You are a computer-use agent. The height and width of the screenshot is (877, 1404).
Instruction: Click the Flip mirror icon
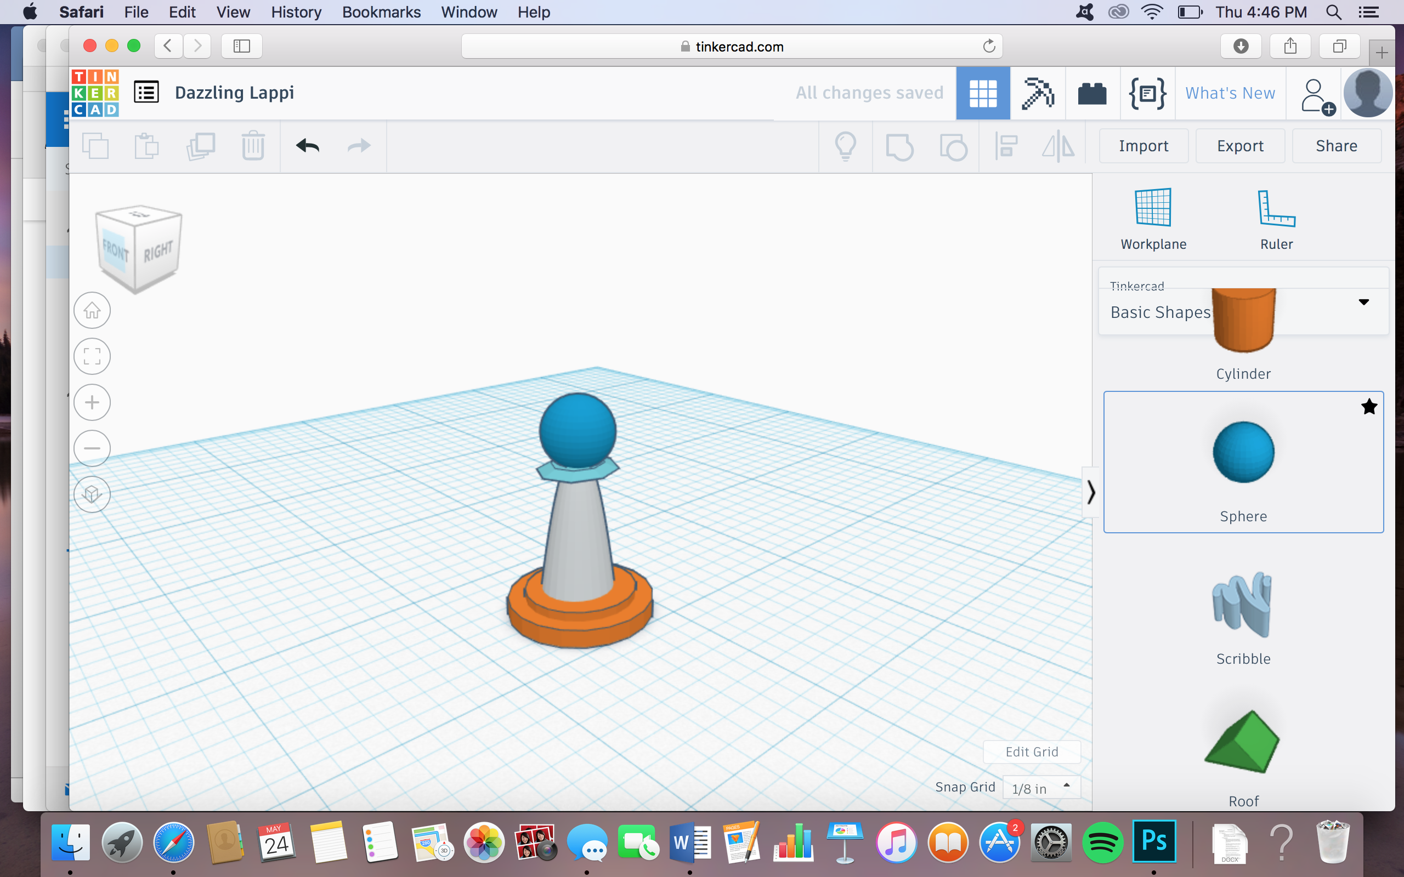pyautogui.click(x=1058, y=146)
